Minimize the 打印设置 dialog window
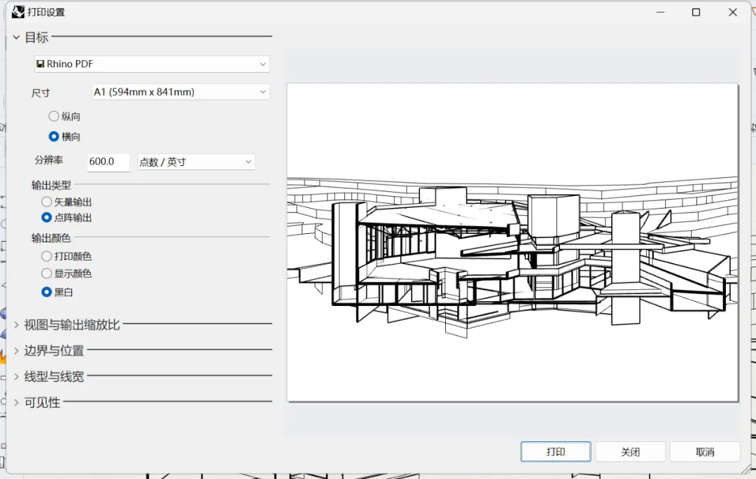 [660, 12]
